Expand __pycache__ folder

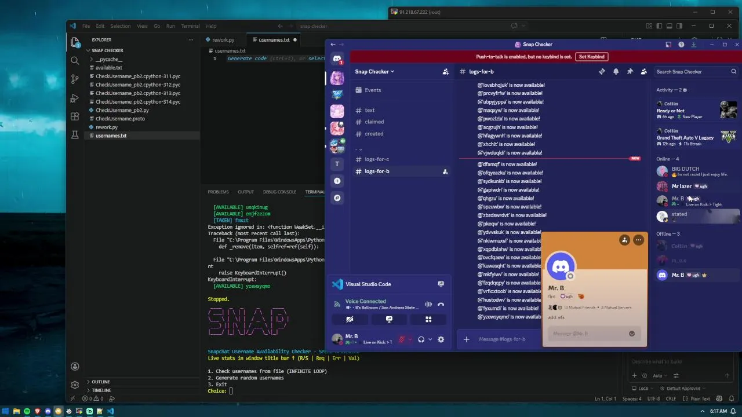(x=108, y=59)
